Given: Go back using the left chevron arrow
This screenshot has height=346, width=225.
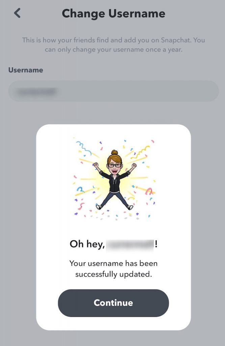Looking at the screenshot, I should coord(17,13).
